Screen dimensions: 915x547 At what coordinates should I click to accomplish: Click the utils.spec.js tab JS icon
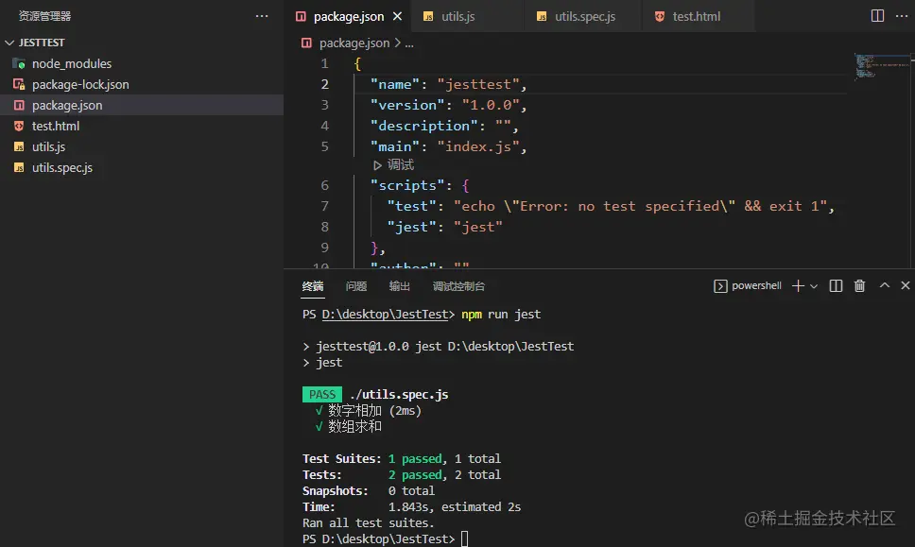click(x=542, y=16)
